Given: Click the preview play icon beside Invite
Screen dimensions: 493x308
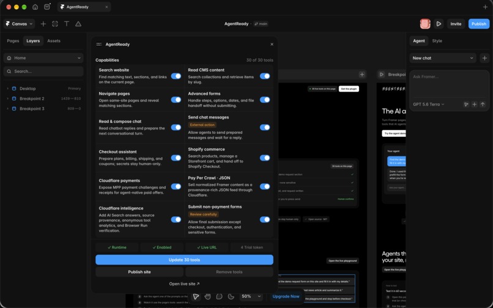Looking at the screenshot, I should (439, 24).
